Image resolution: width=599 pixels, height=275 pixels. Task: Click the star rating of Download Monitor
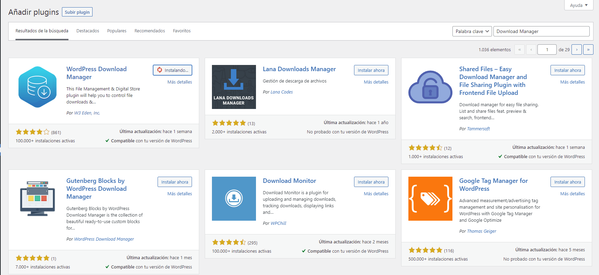[229, 242]
